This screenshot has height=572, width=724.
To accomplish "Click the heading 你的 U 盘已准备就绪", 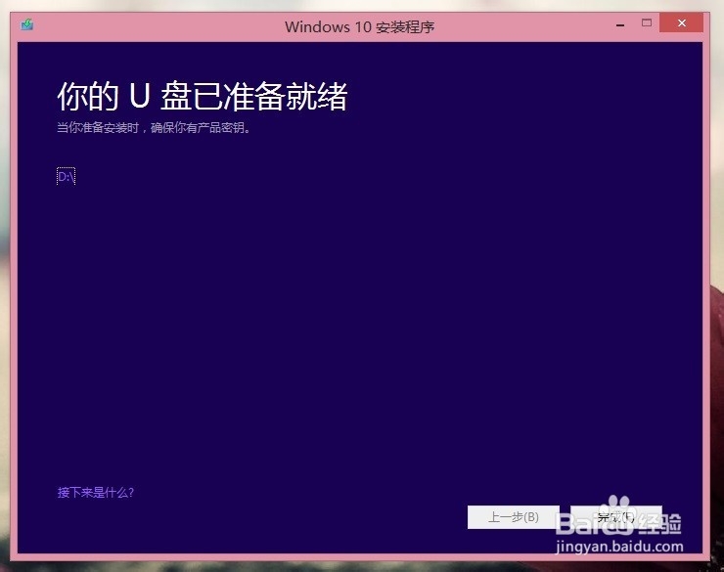I will (x=203, y=96).
